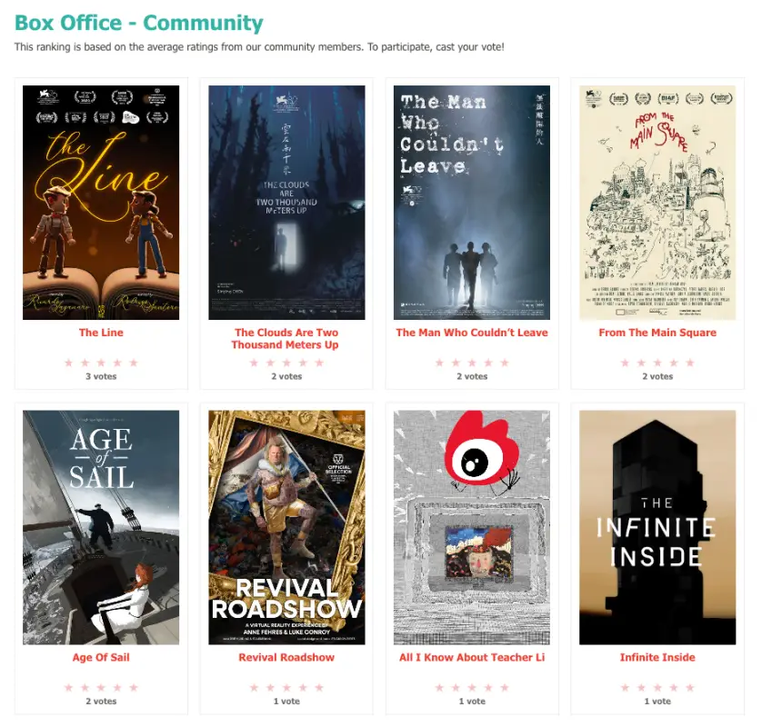Open The Clouds Are Two Thousand Meters Up link
Viewport: 762px width, 727px height.
coord(286,338)
